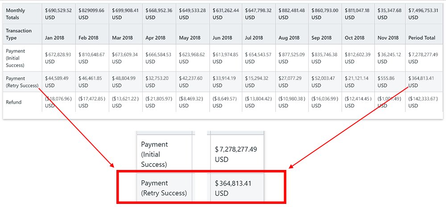
Task: Click the Feb 2018 column header
Action: [x=88, y=37]
